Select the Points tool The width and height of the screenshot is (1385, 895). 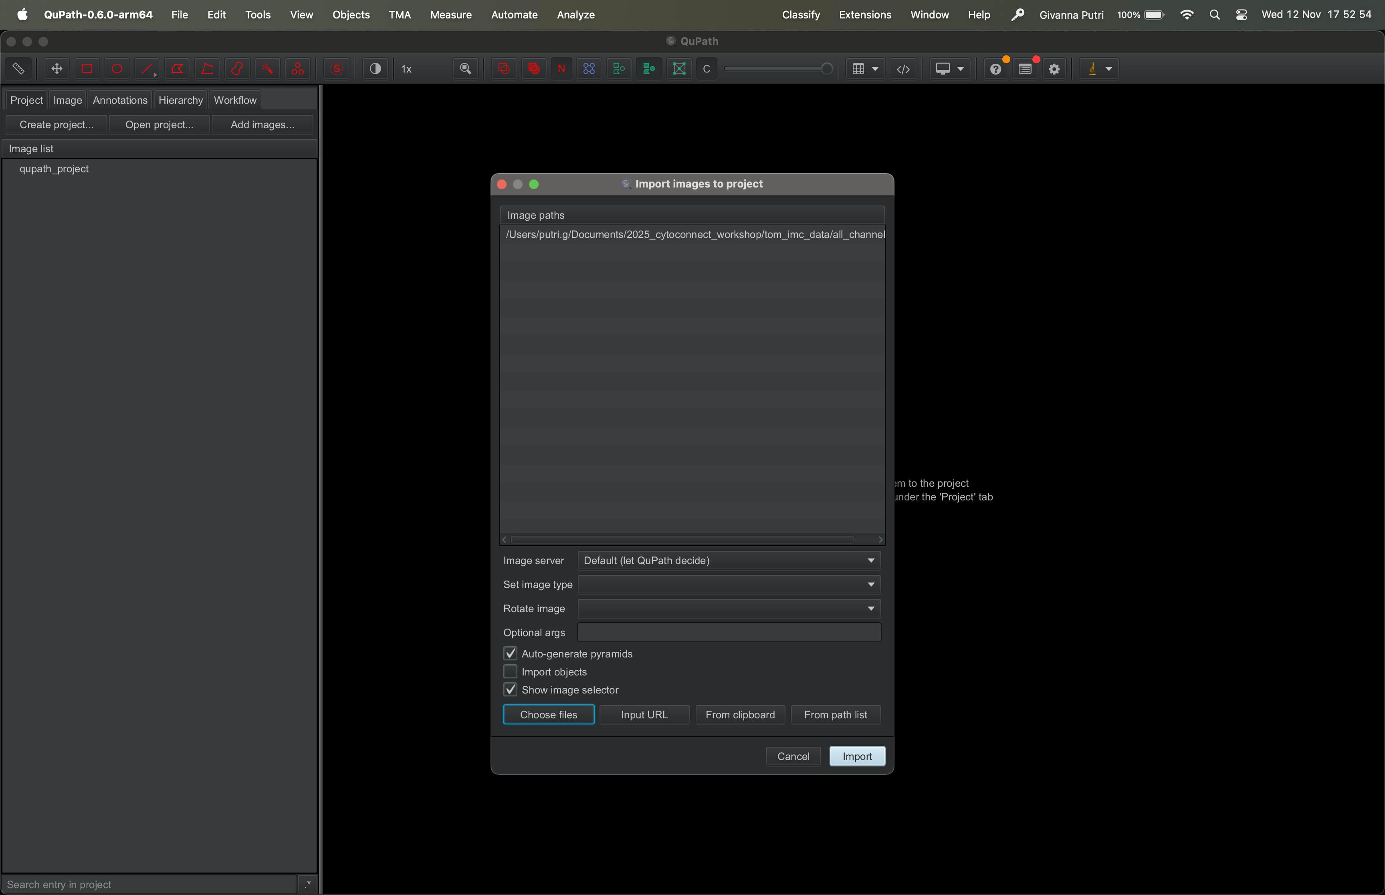[298, 69]
